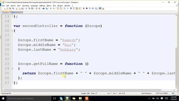Click the Paste toolbar icon
Screen dimensions: 179x101
[x=32, y=8]
